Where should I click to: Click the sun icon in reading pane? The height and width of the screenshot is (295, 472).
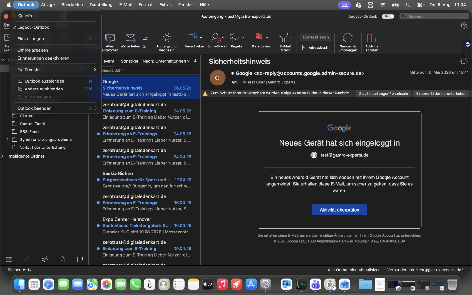click(464, 61)
